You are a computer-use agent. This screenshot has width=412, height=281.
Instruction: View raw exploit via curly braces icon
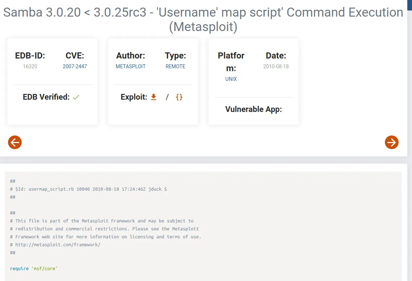tap(179, 97)
